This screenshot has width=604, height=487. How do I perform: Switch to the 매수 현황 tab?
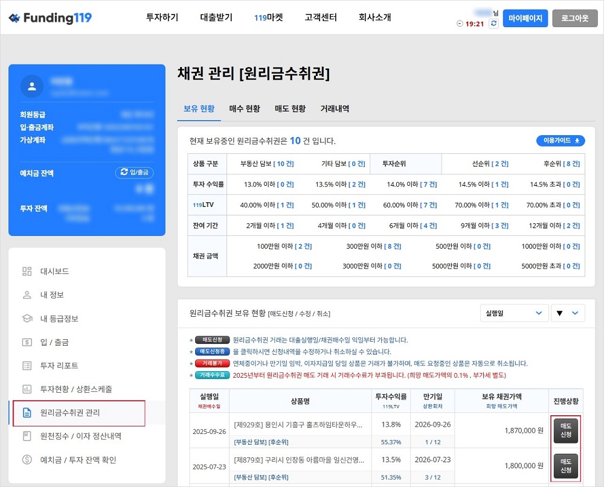click(x=245, y=109)
